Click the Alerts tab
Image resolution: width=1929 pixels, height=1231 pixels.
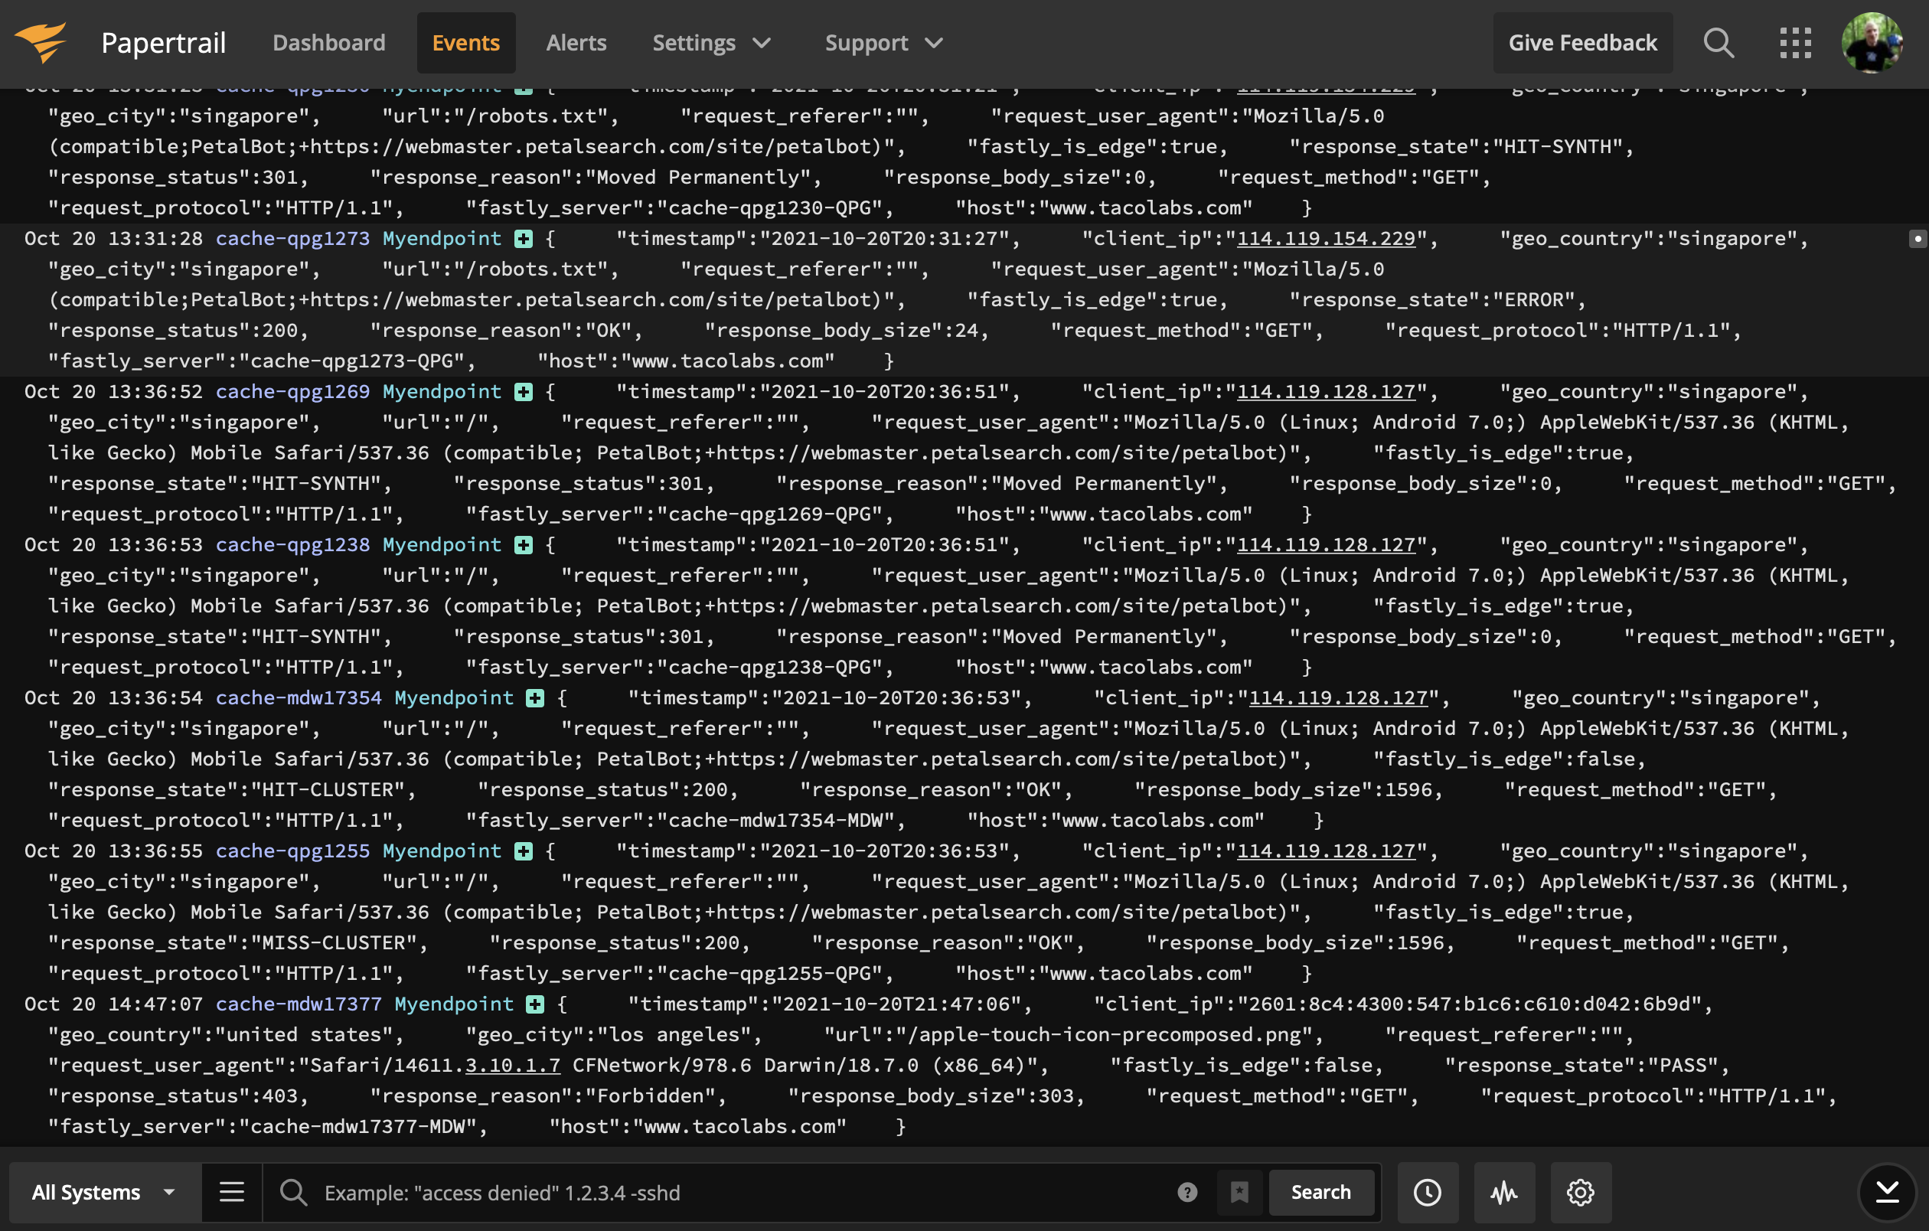click(x=576, y=41)
